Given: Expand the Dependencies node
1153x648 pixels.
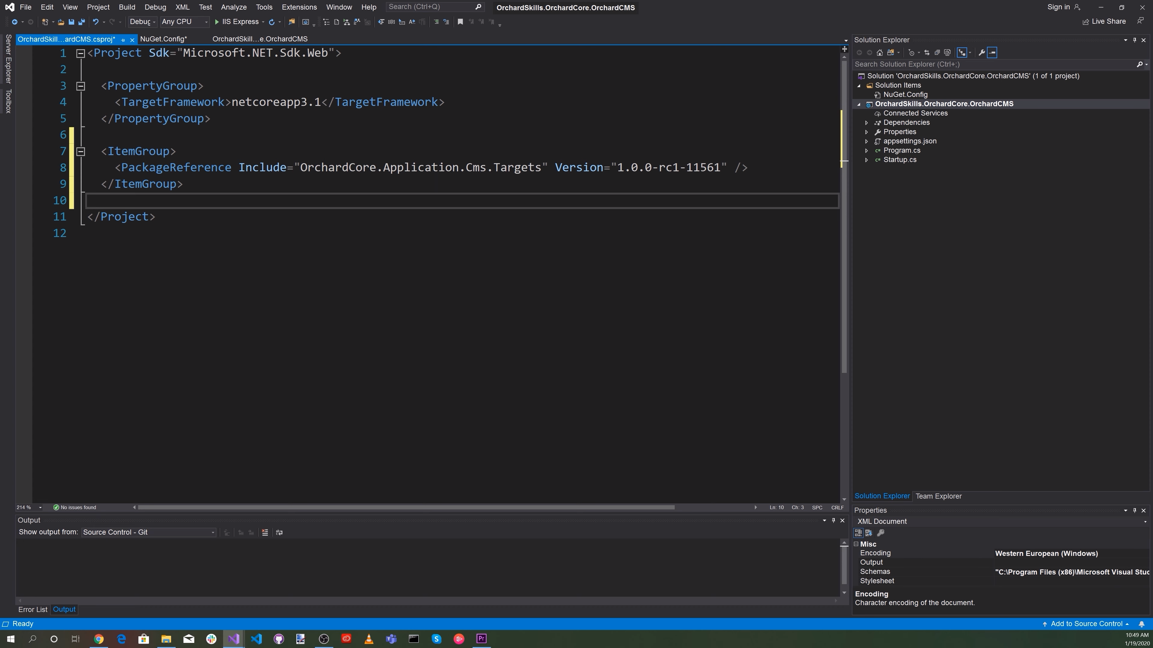Looking at the screenshot, I should click(x=867, y=123).
